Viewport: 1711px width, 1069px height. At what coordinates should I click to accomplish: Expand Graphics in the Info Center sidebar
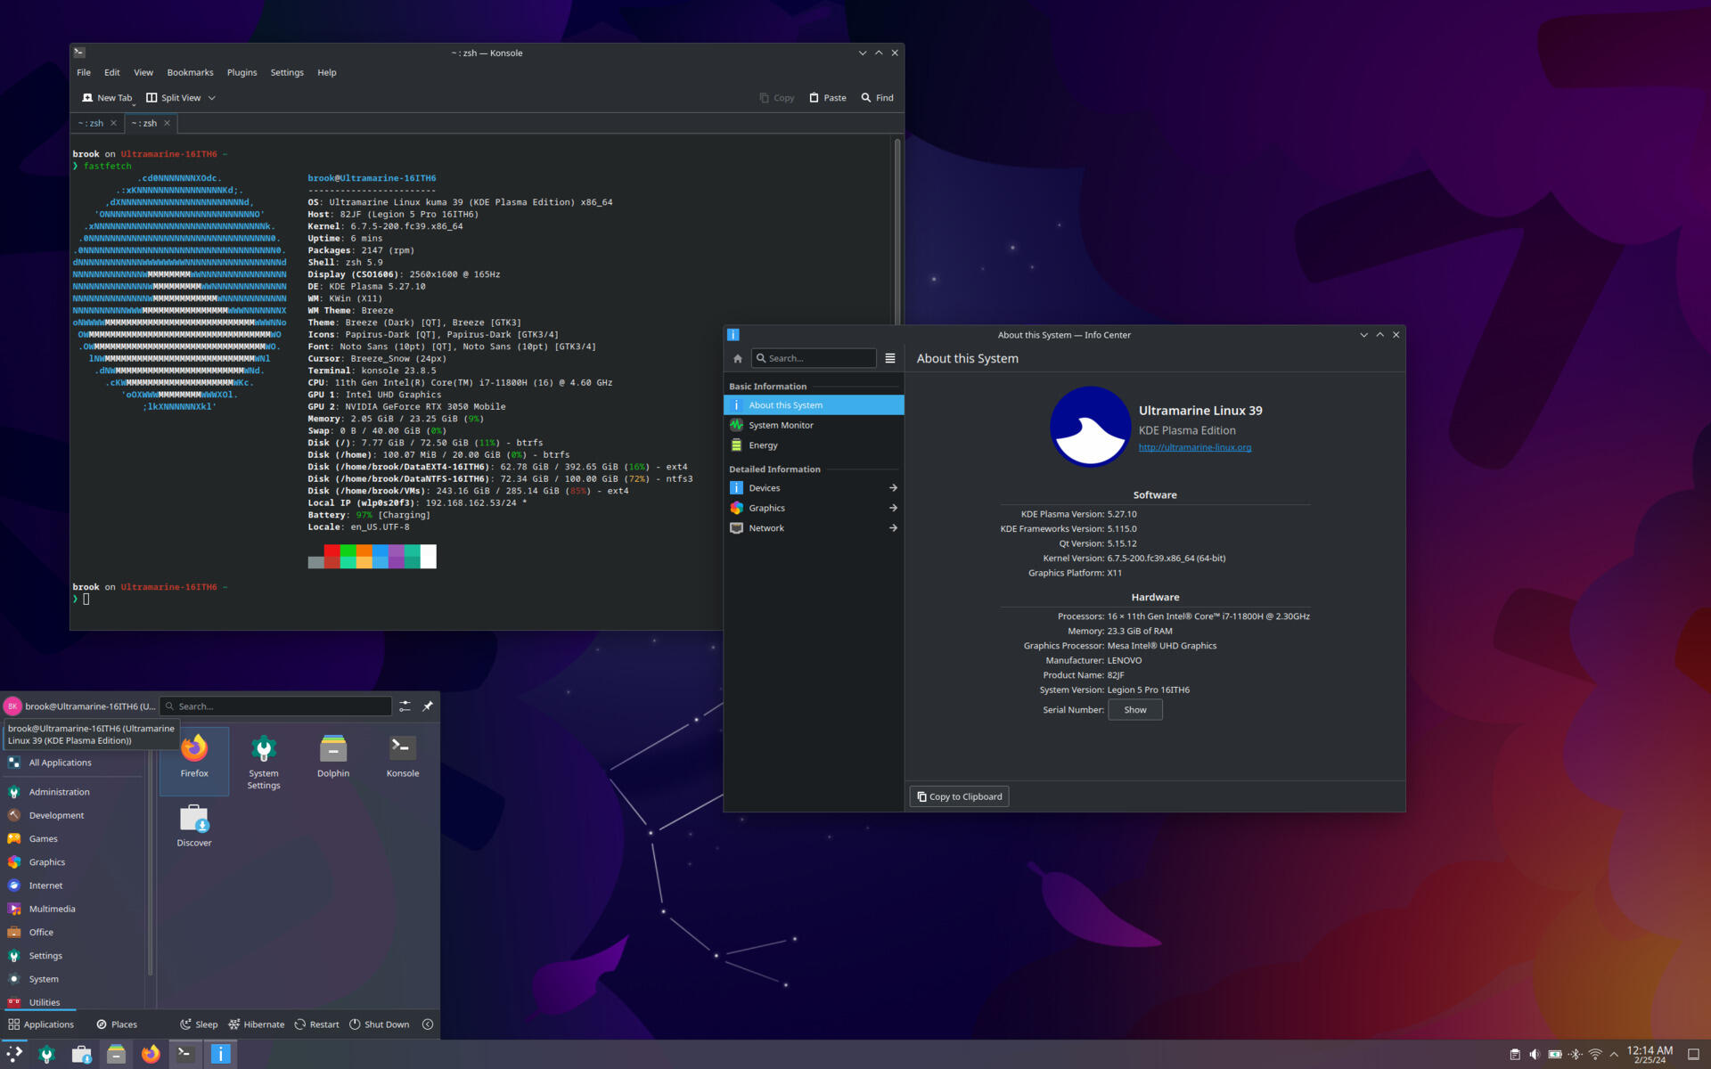coord(814,509)
